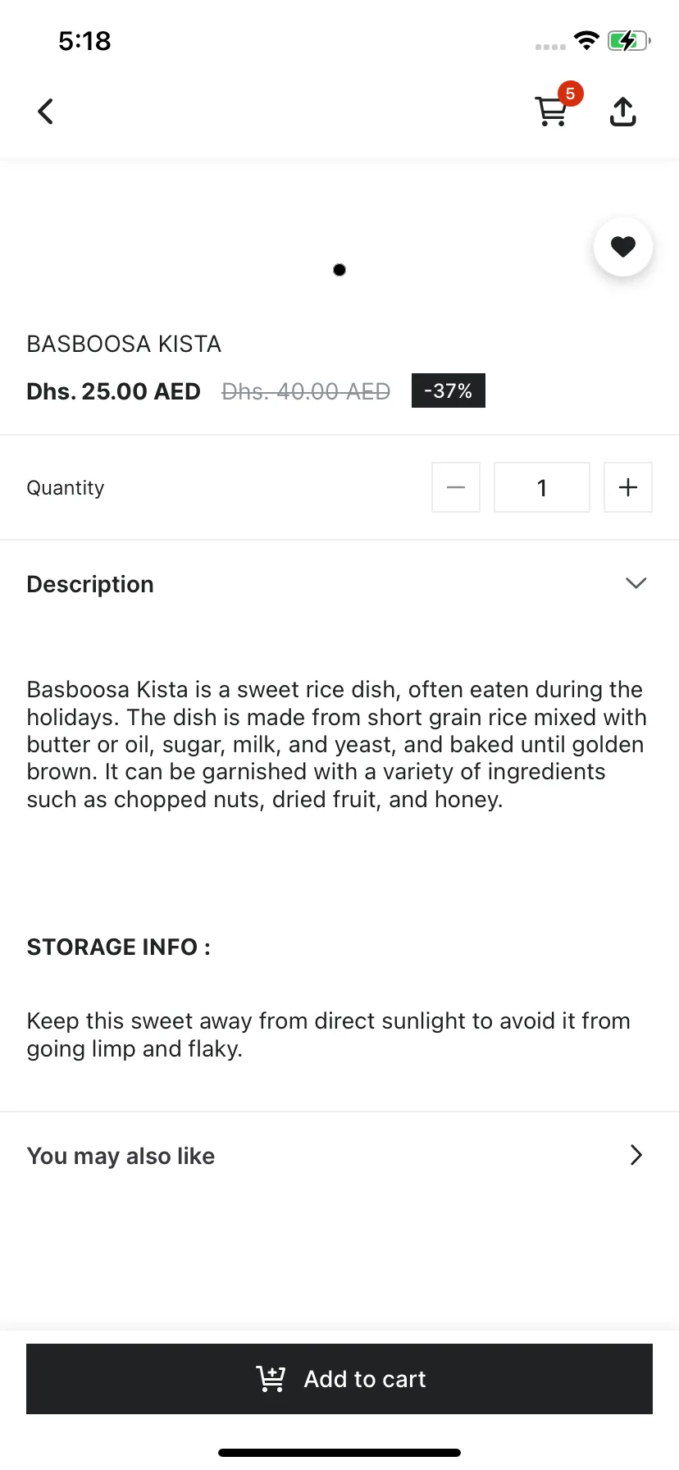
Task: Tap the battery charging icon
Action: 628,40
